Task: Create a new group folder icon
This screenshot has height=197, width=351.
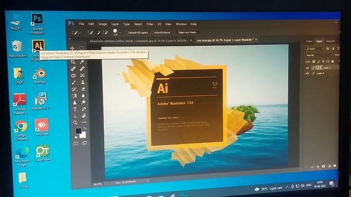Action: (335, 165)
